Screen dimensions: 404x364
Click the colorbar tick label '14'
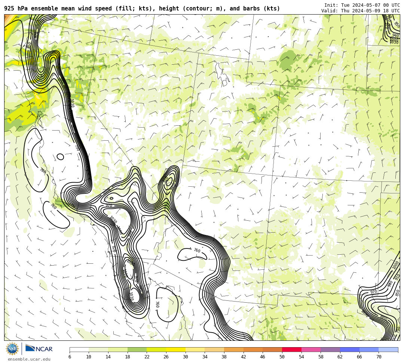coord(108,357)
